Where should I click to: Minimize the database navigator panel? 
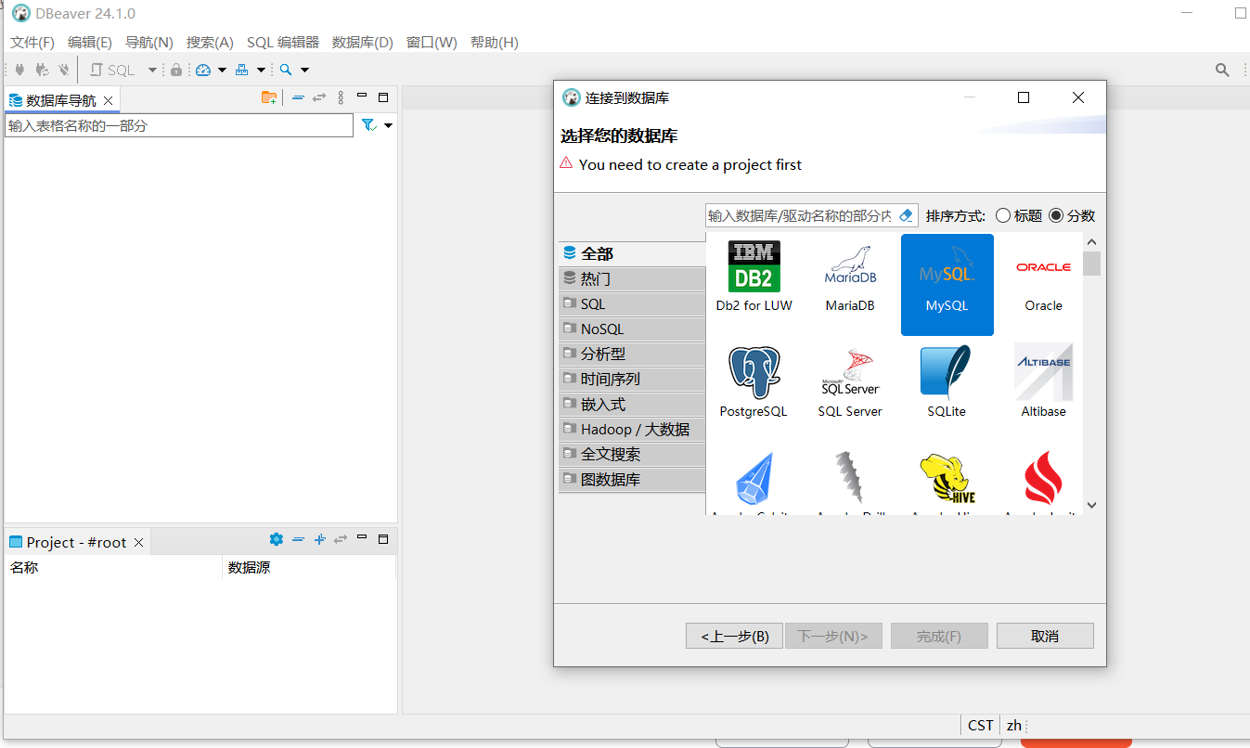tap(362, 96)
